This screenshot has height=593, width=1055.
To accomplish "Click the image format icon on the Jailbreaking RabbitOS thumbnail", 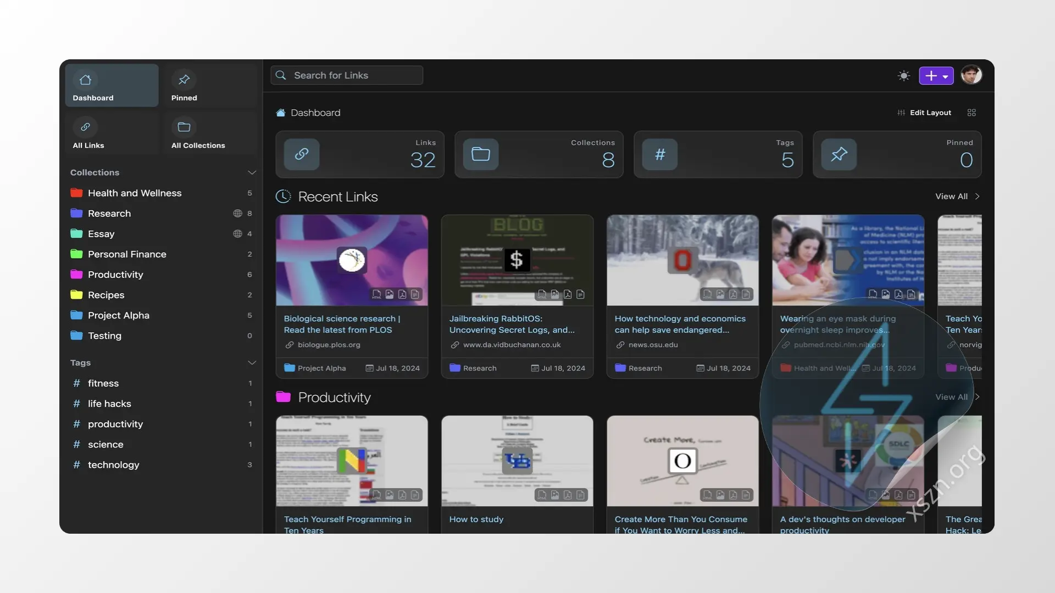I will (555, 294).
